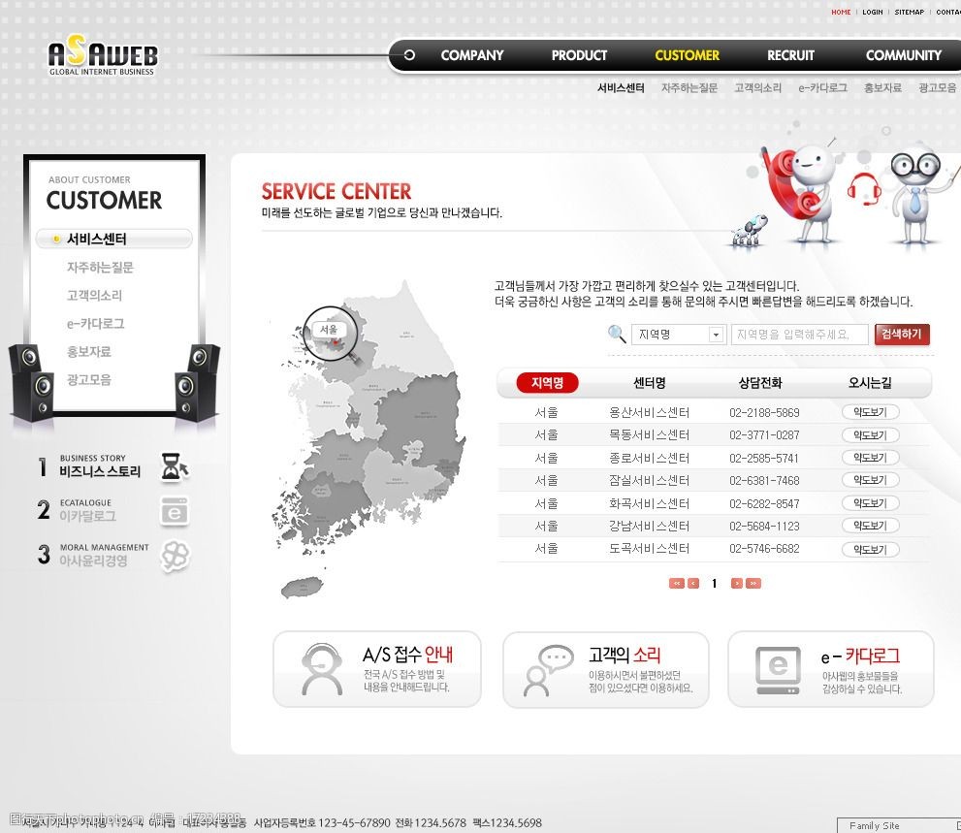
Task: Click the speech bubble customer voice icon
Action: [548, 669]
